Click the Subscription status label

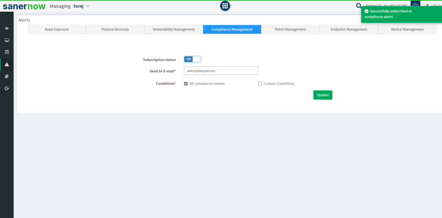(159, 59)
